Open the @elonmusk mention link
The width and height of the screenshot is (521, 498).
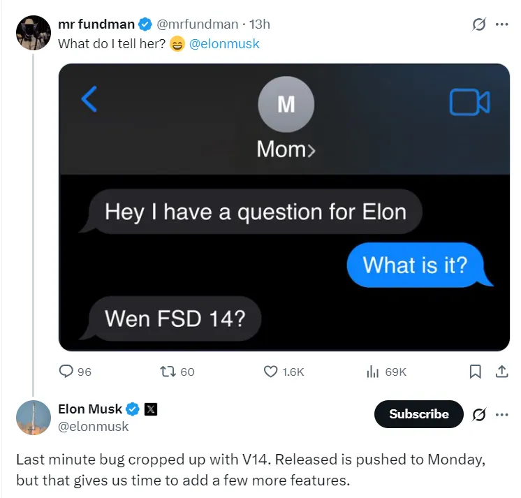tap(224, 43)
